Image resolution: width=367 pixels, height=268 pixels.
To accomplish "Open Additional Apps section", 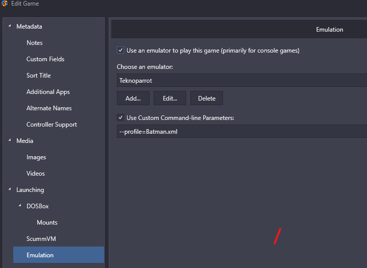I will (x=48, y=92).
